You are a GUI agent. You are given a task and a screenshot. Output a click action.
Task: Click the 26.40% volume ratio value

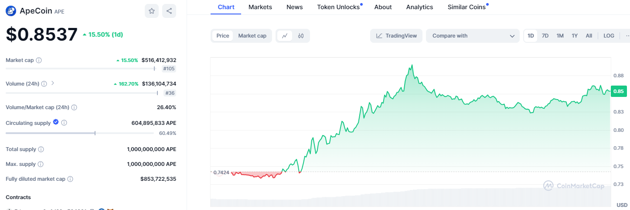click(167, 107)
